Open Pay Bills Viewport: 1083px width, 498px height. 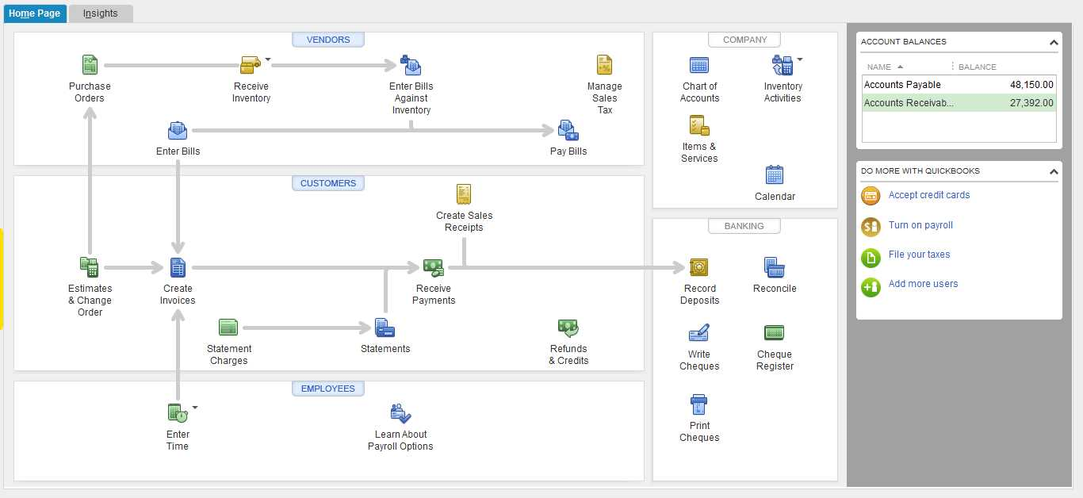568,130
